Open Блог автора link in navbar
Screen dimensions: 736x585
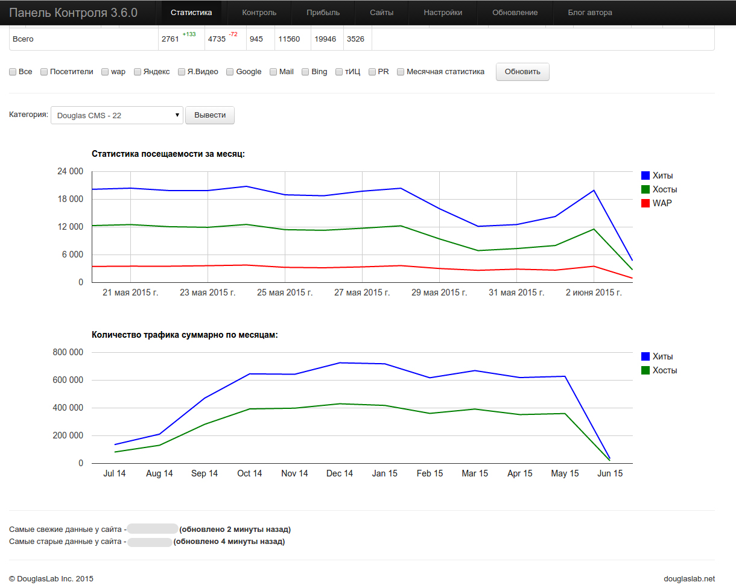(x=590, y=13)
